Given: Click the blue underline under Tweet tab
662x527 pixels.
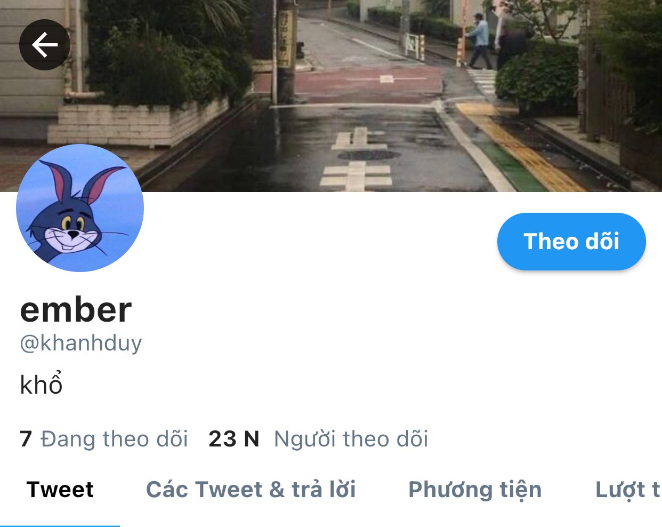Looking at the screenshot, I should [x=60, y=525].
